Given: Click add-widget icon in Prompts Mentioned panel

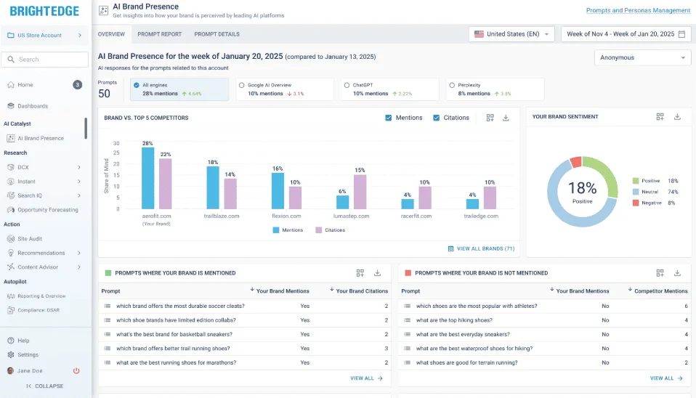Looking at the screenshot, I should pos(360,273).
